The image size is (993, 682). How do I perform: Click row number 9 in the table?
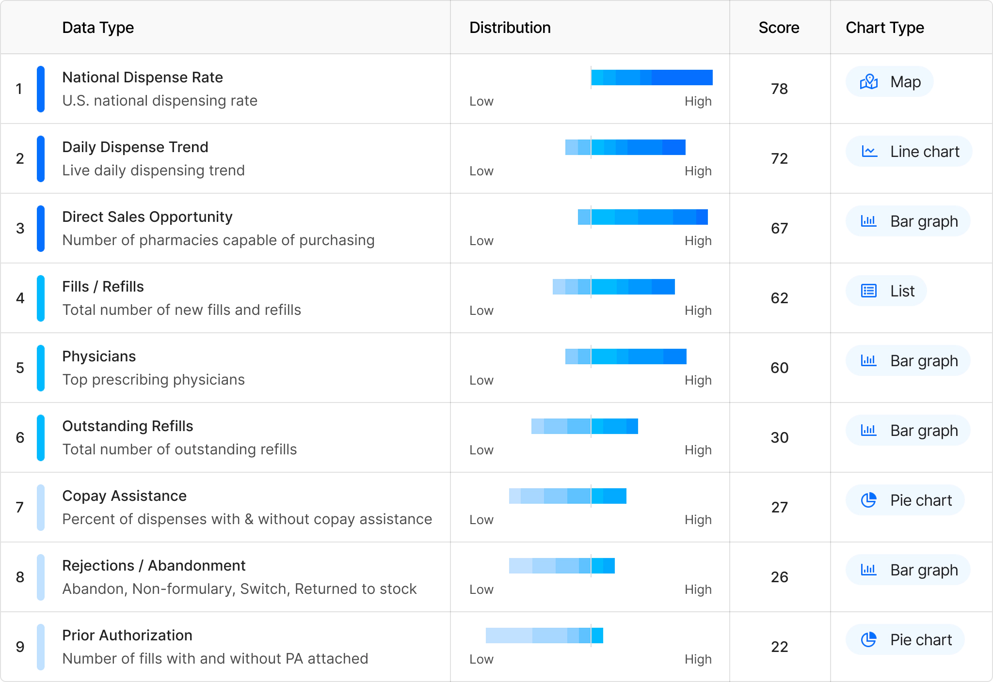[x=20, y=647]
